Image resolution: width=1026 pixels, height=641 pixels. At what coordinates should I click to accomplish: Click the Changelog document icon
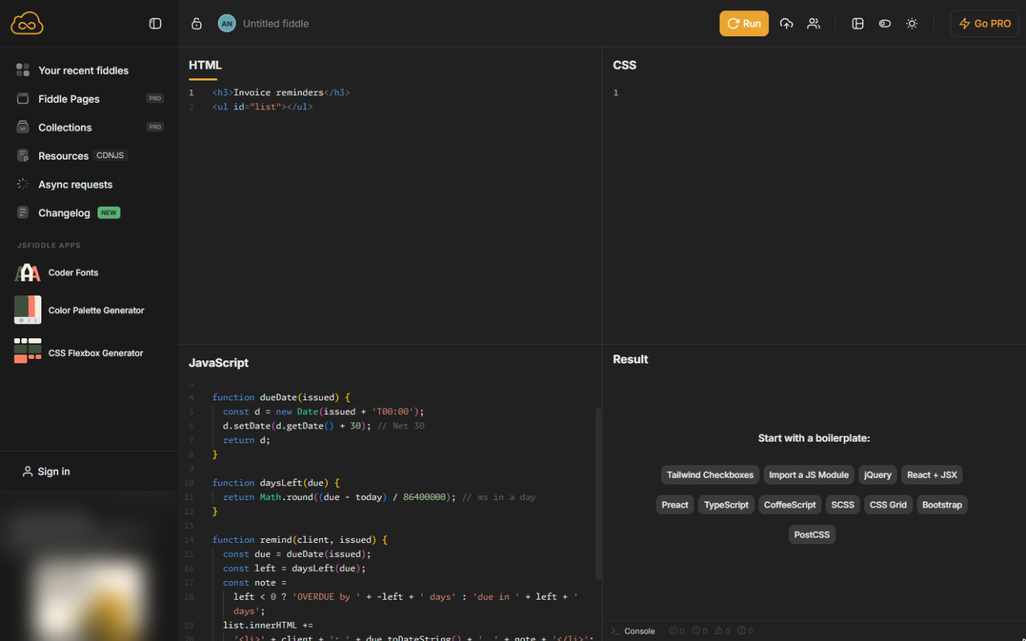(x=23, y=213)
